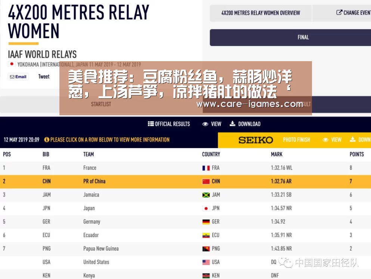The width and height of the screenshot is (371, 279).
Task: Switch to the STARTLIST tab
Action: click(x=101, y=104)
